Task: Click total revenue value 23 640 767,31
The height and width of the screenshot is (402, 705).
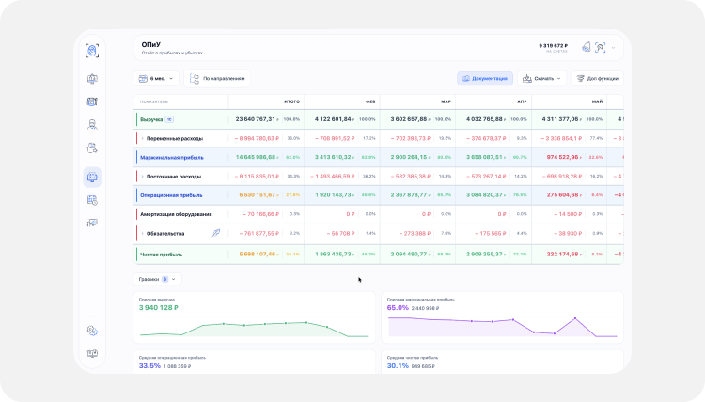Action: (x=256, y=119)
